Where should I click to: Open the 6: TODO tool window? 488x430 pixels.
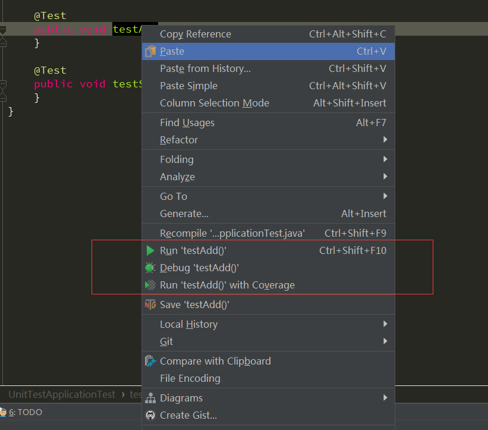pos(21,412)
